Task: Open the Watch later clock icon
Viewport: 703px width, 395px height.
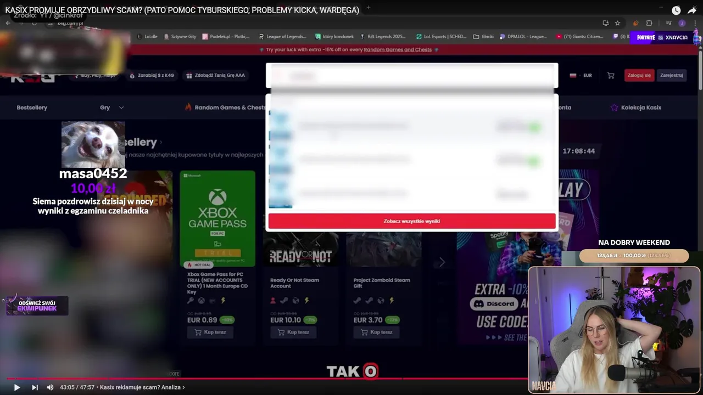Action: 676,10
